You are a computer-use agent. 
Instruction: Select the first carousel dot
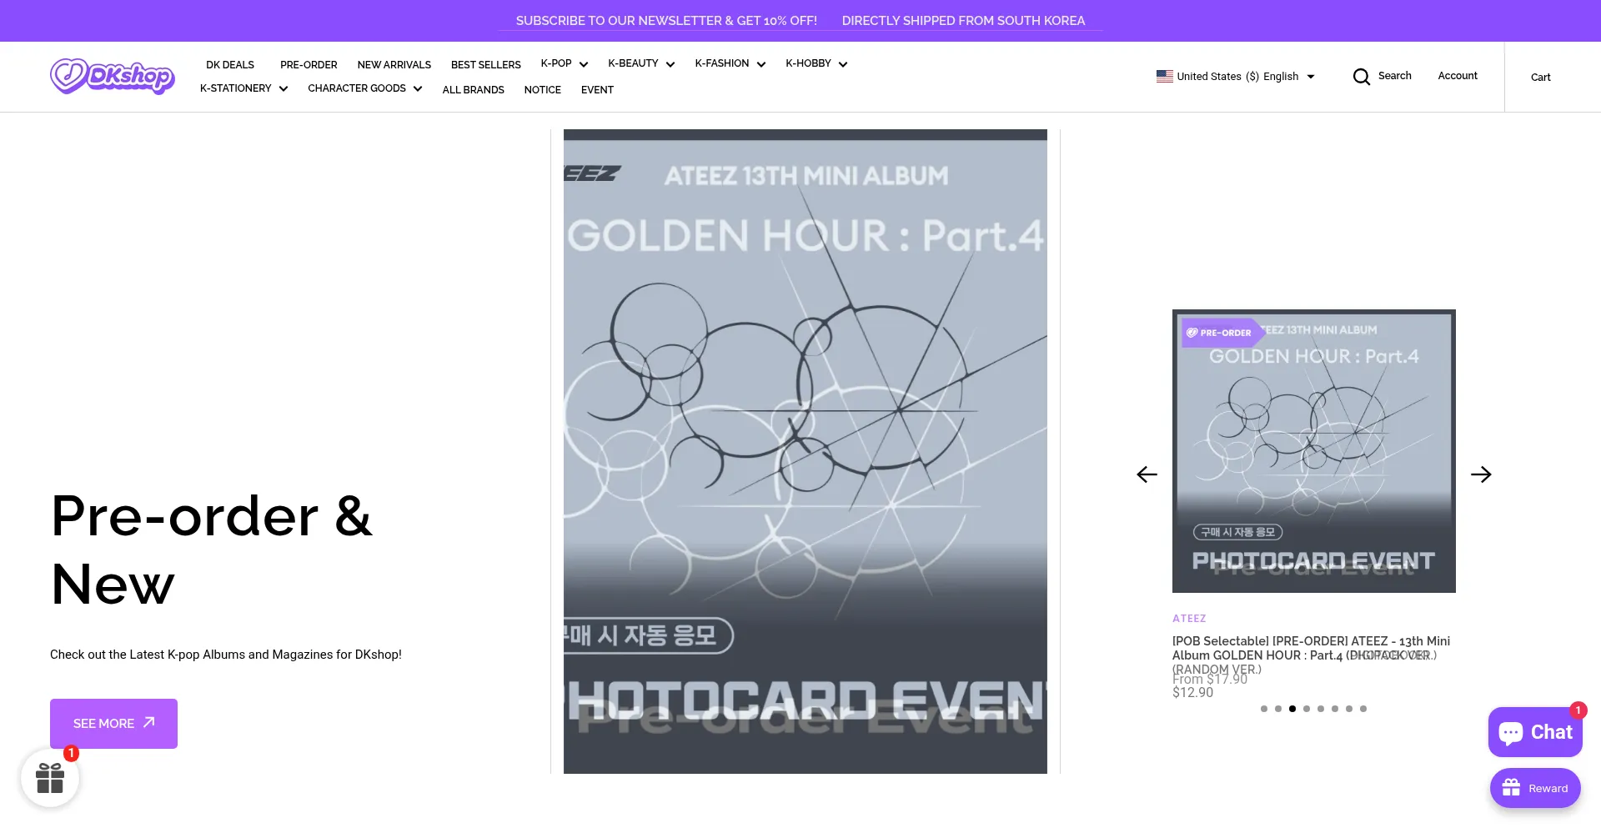point(1264,709)
